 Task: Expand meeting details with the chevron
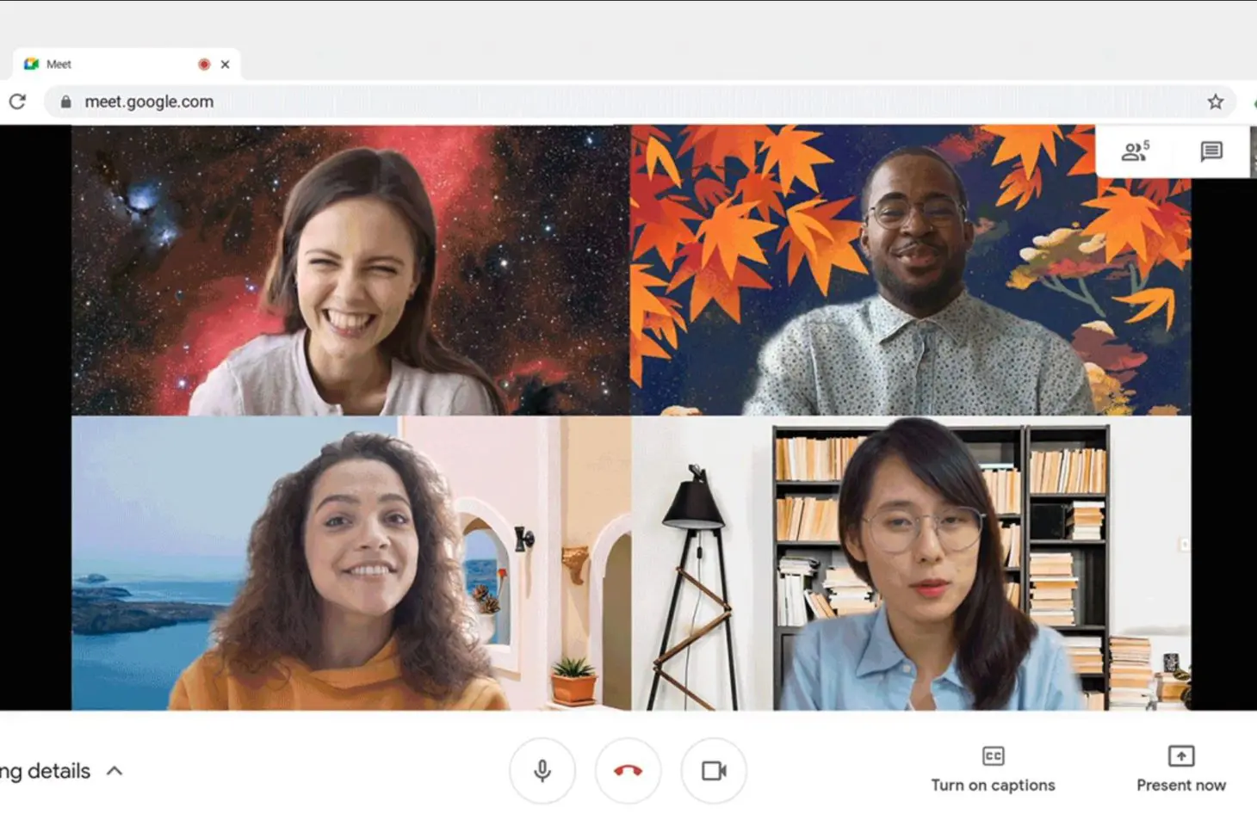(114, 771)
